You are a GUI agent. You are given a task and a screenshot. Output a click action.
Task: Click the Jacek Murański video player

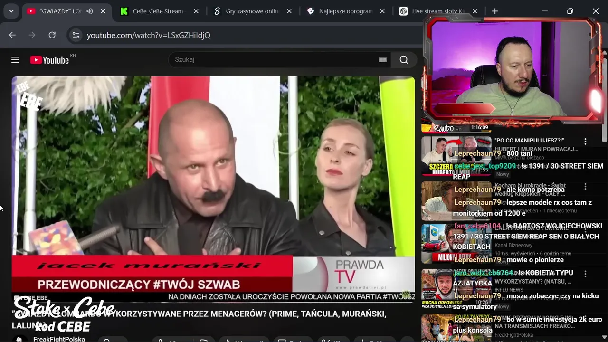pos(213,190)
